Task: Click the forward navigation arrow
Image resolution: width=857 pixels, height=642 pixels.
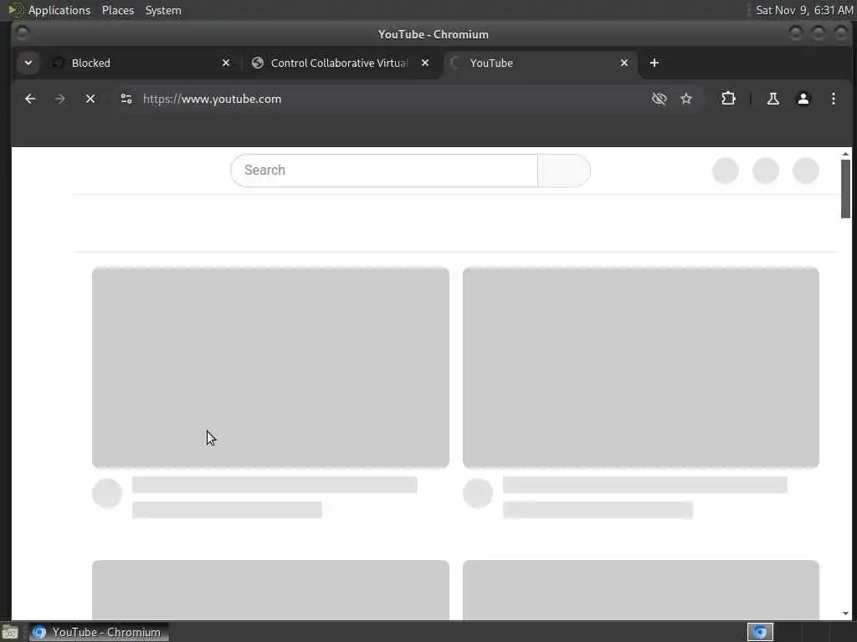Action: 60,99
